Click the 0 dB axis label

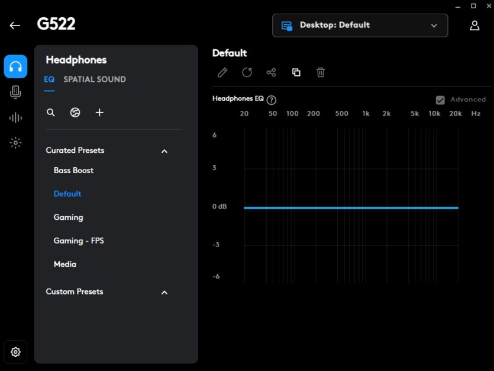tap(219, 206)
